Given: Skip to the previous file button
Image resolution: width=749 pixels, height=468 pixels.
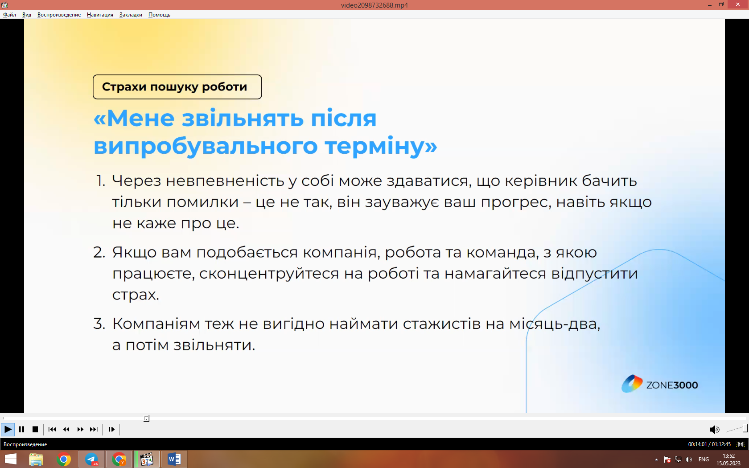Looking at the screenshot, I should (x=52, y=429).
